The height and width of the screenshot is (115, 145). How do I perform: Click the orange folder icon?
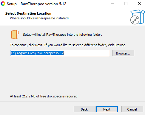pos(15,35)
